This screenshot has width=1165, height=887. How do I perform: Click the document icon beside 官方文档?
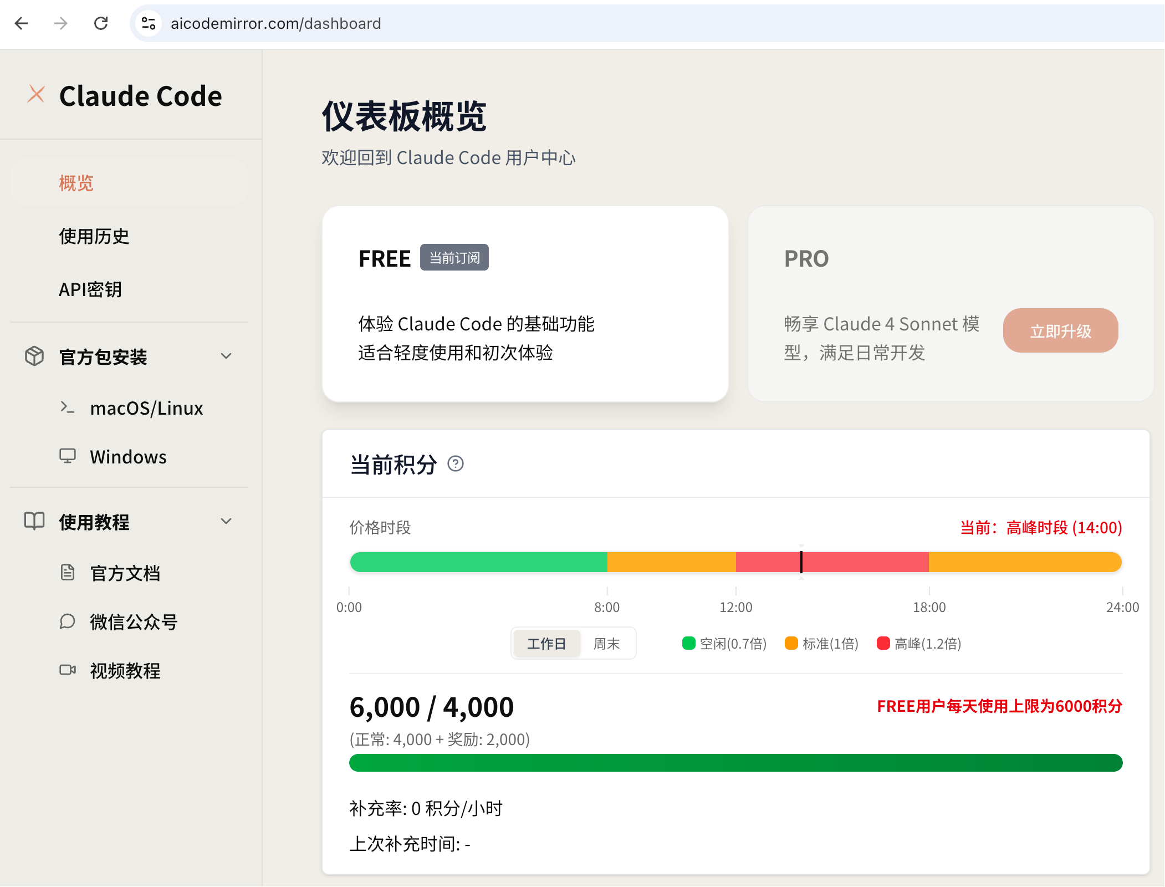[x=67, y=572]
